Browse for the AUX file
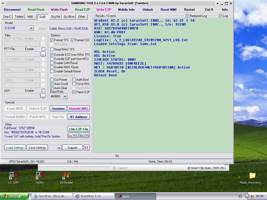Image resolution: width=267 pixels, height=200 pixels. point(43,96)
